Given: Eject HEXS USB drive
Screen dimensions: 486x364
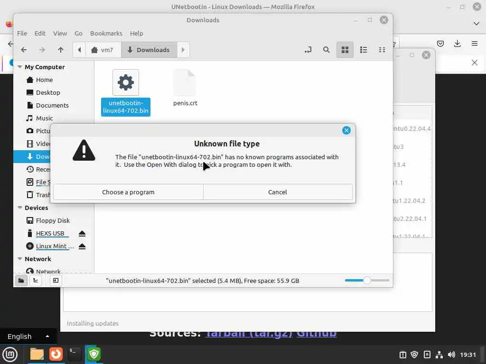Looking at the screenshot, I should (x=82, y=233).
